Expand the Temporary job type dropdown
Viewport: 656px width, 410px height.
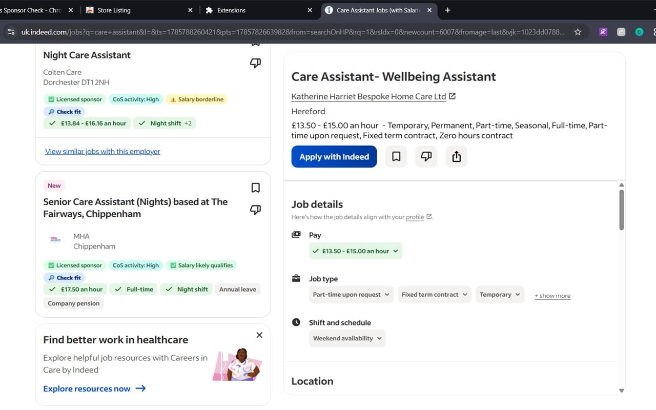pos(500,295)
